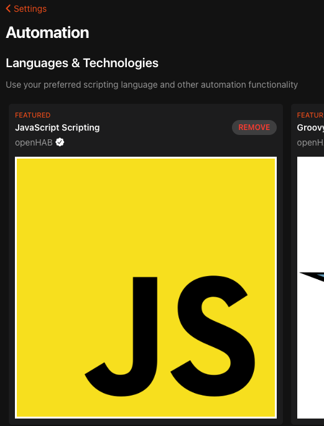
Task: Remove the JavaScript Scripting add-on
Action: tap(254, 127)
